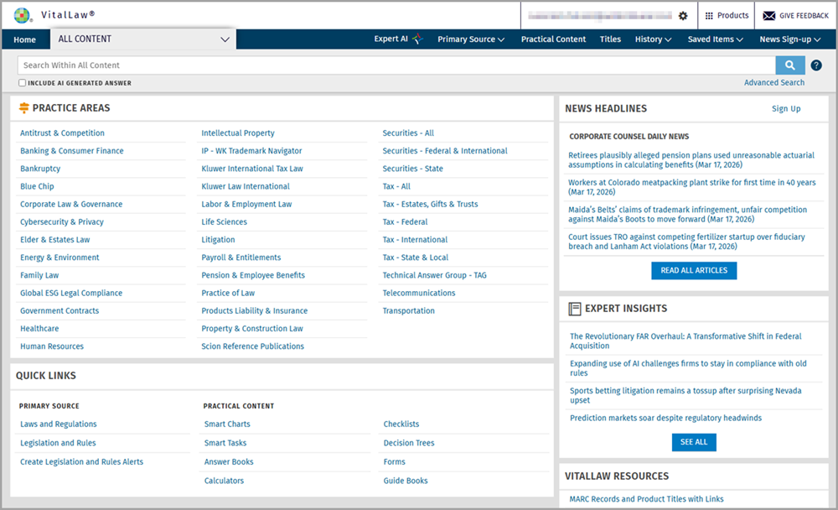This screenshot has width=838, height=510.
Task: Click the Expert AI sparkle icon
Action: (417, 39)
